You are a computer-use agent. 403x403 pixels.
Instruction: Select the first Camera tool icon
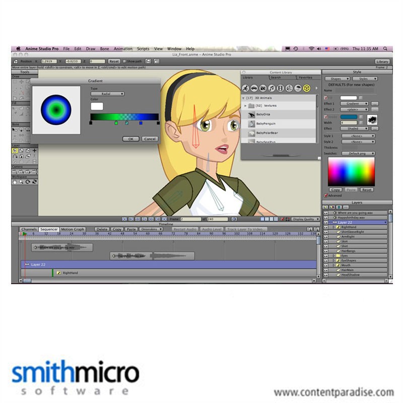15,172
